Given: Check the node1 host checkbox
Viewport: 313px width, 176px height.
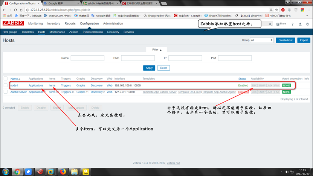Looking at the screenshot, I should [x=6, y=85].
